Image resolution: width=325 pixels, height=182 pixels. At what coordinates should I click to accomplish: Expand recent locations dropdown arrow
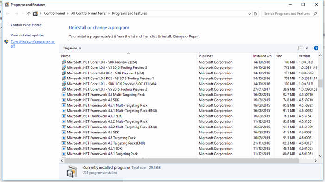coord(23,13)
